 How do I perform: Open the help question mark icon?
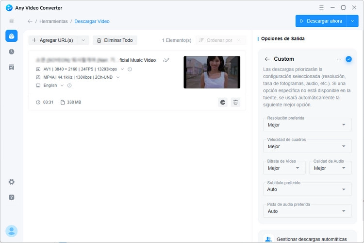click(x=11, y=197)
